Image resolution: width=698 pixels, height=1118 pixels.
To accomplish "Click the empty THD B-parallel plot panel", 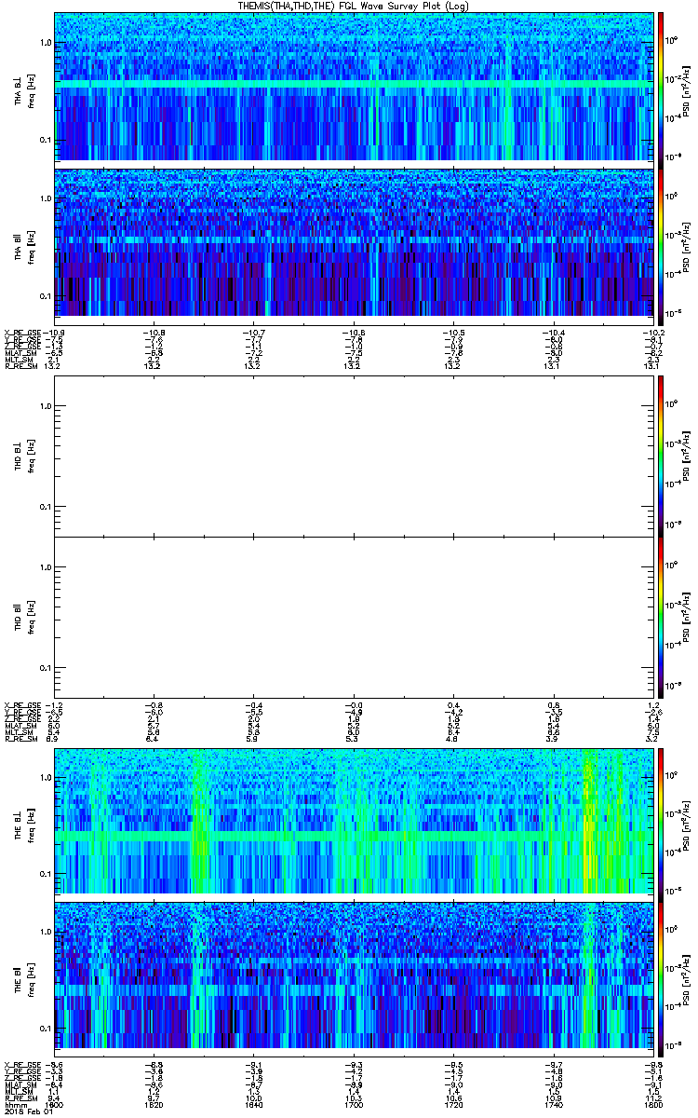I will [x=353, y=617].
